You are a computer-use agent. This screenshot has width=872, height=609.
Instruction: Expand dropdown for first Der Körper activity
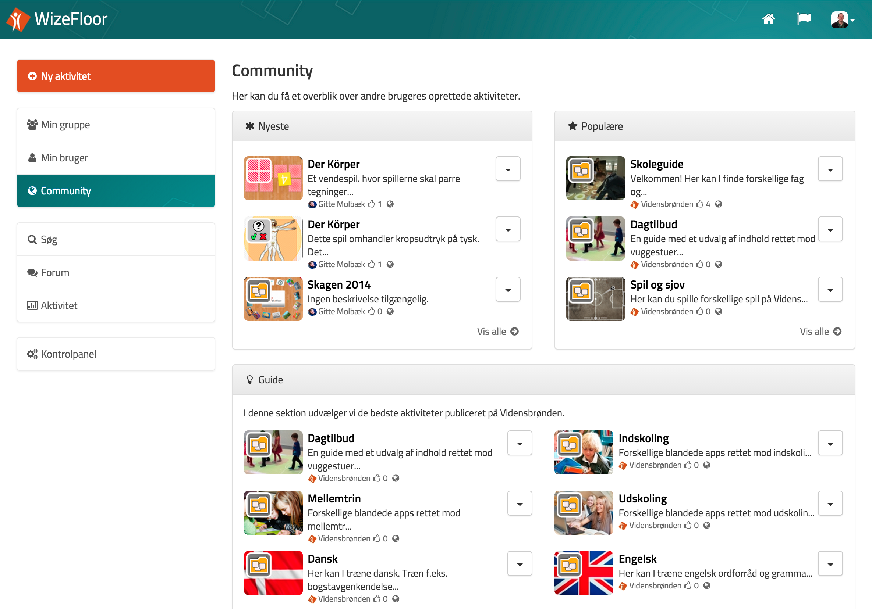tap(508, 169)
